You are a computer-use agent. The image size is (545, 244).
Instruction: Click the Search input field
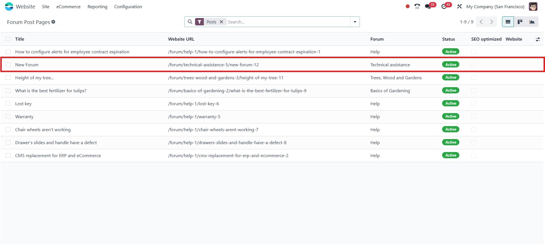pyautogui.click(x=288, y=22)
